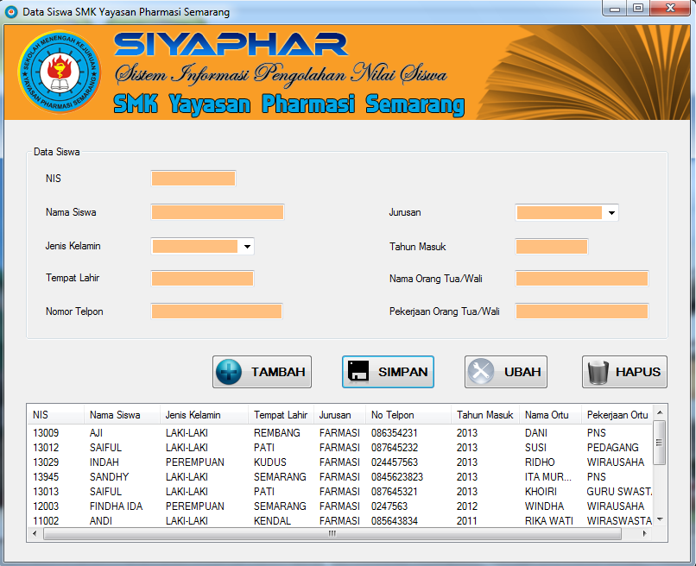Click the parent name WINDHA cell

(544, 506)
